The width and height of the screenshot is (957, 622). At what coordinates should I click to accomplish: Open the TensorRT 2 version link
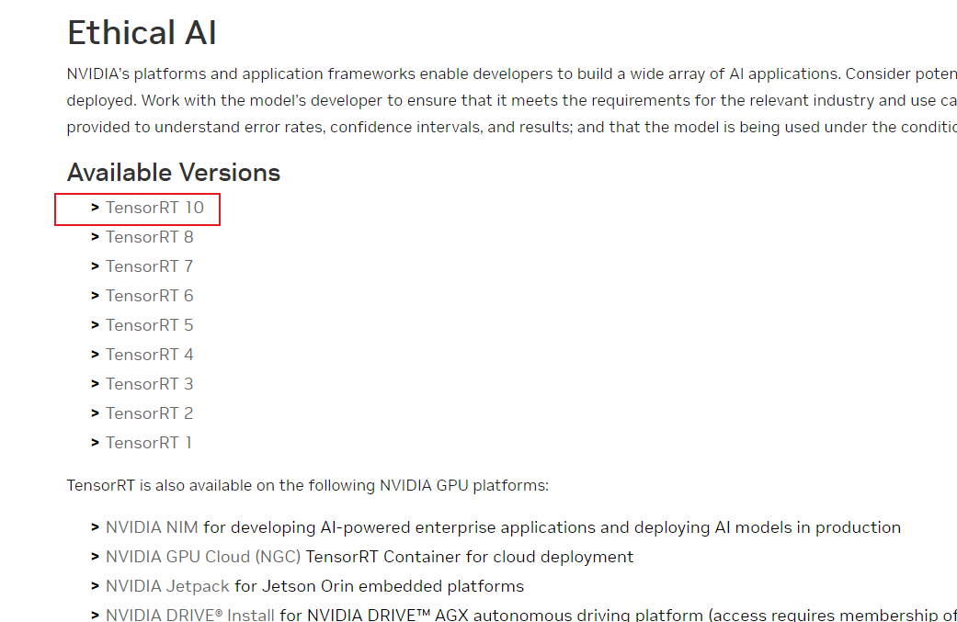(x=150, y=413)
